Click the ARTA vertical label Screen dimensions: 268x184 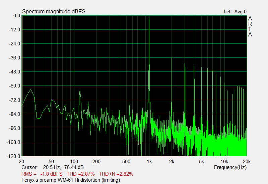[250, 26]
